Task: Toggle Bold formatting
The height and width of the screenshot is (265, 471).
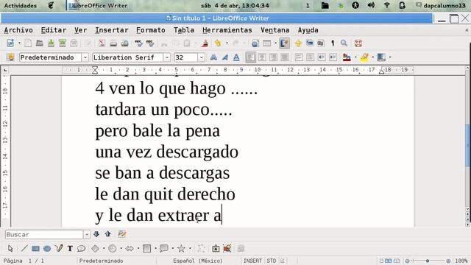Action: (213, 57)
